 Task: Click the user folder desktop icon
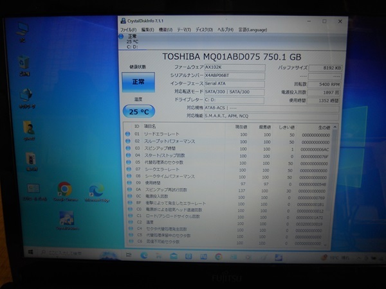[29, 131]
